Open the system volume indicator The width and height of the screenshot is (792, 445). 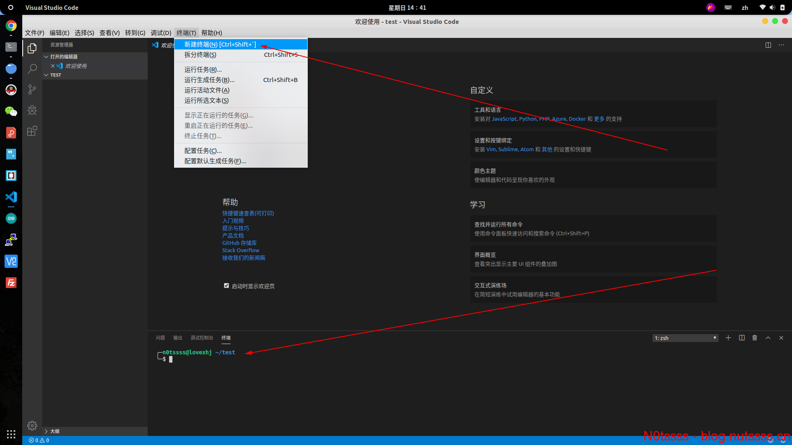tap(772, 8)
